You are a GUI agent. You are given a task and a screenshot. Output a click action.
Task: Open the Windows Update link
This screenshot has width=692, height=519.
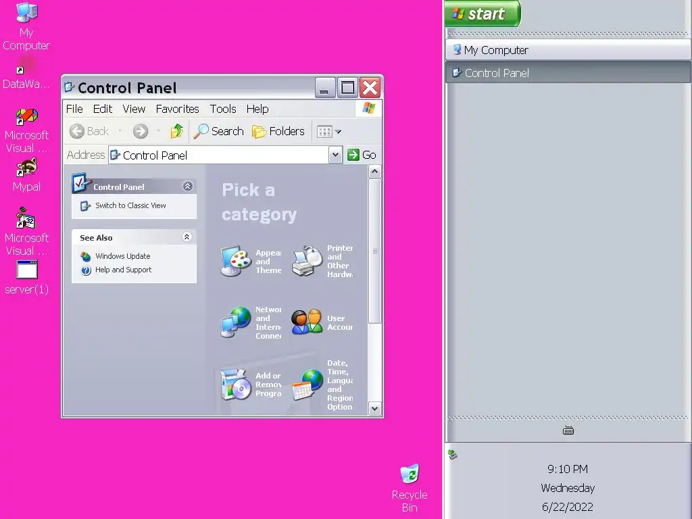pyautogui.click(x=122, y=256)
